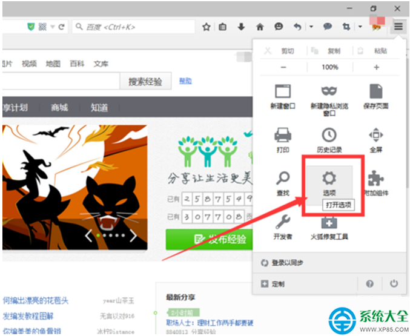Click the smiley face toolbar icon
Image resolution: width=410 pixels, height=336 pixels.
[279, 27]
